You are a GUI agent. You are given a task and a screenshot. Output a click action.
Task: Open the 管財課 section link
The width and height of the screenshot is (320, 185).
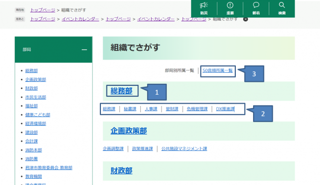[172, 109]
